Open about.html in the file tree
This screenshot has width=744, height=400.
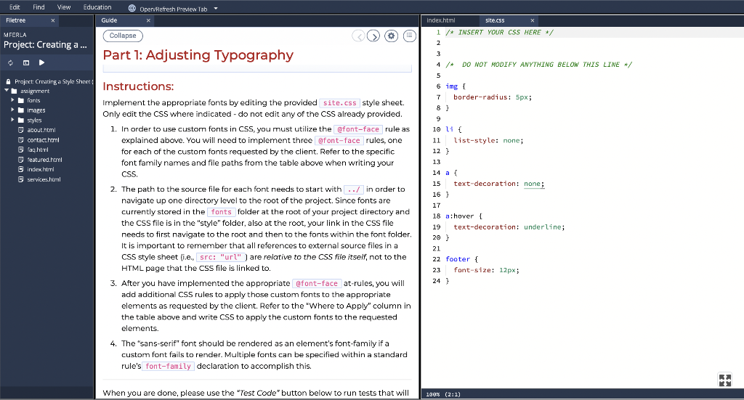pyautogui.click(x=42, y=129)
